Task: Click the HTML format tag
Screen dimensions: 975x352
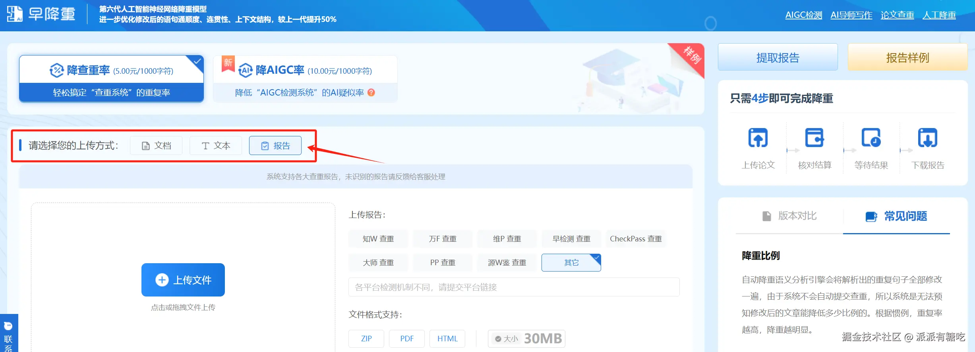Action: click(447, 339)
